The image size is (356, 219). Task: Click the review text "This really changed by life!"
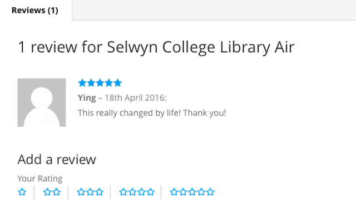pyautogui.click(x=130, y=113)
